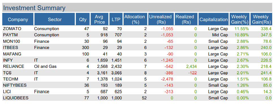Select the LIQUIDBEES company cell
Image resolution: width=275 pixels, height=105 pixels.
point(16,98)
